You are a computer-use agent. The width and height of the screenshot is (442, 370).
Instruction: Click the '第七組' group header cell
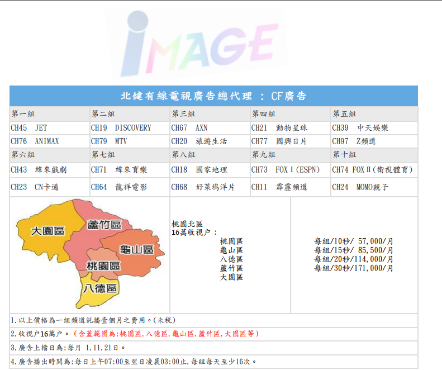130,155
